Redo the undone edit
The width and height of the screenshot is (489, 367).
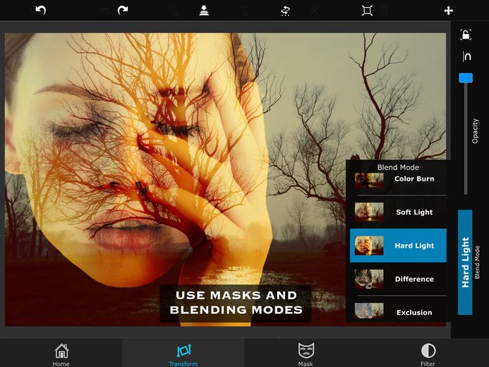click(x=123, y=11)
